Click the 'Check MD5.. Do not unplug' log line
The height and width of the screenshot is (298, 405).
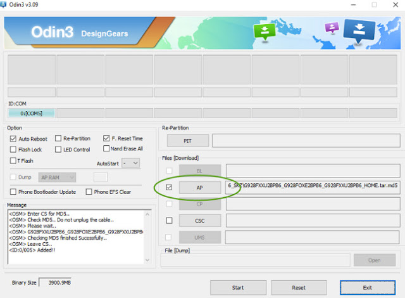(x=61, y=219)
